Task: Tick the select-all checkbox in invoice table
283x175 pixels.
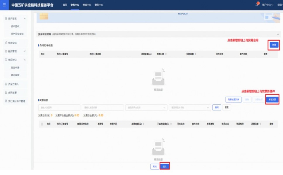Action: [42, 124]
